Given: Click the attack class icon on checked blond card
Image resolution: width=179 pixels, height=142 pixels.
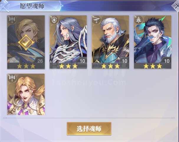Looking at the screenshot, I should click(12, 20).
